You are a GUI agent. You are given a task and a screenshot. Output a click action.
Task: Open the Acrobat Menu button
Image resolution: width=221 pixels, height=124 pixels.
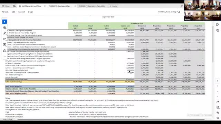point(6,6)
